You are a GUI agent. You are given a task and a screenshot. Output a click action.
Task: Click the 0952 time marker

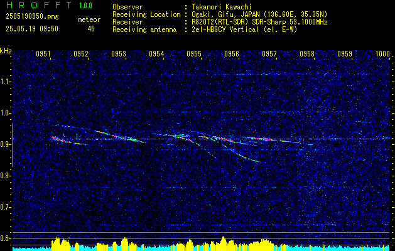81,53
